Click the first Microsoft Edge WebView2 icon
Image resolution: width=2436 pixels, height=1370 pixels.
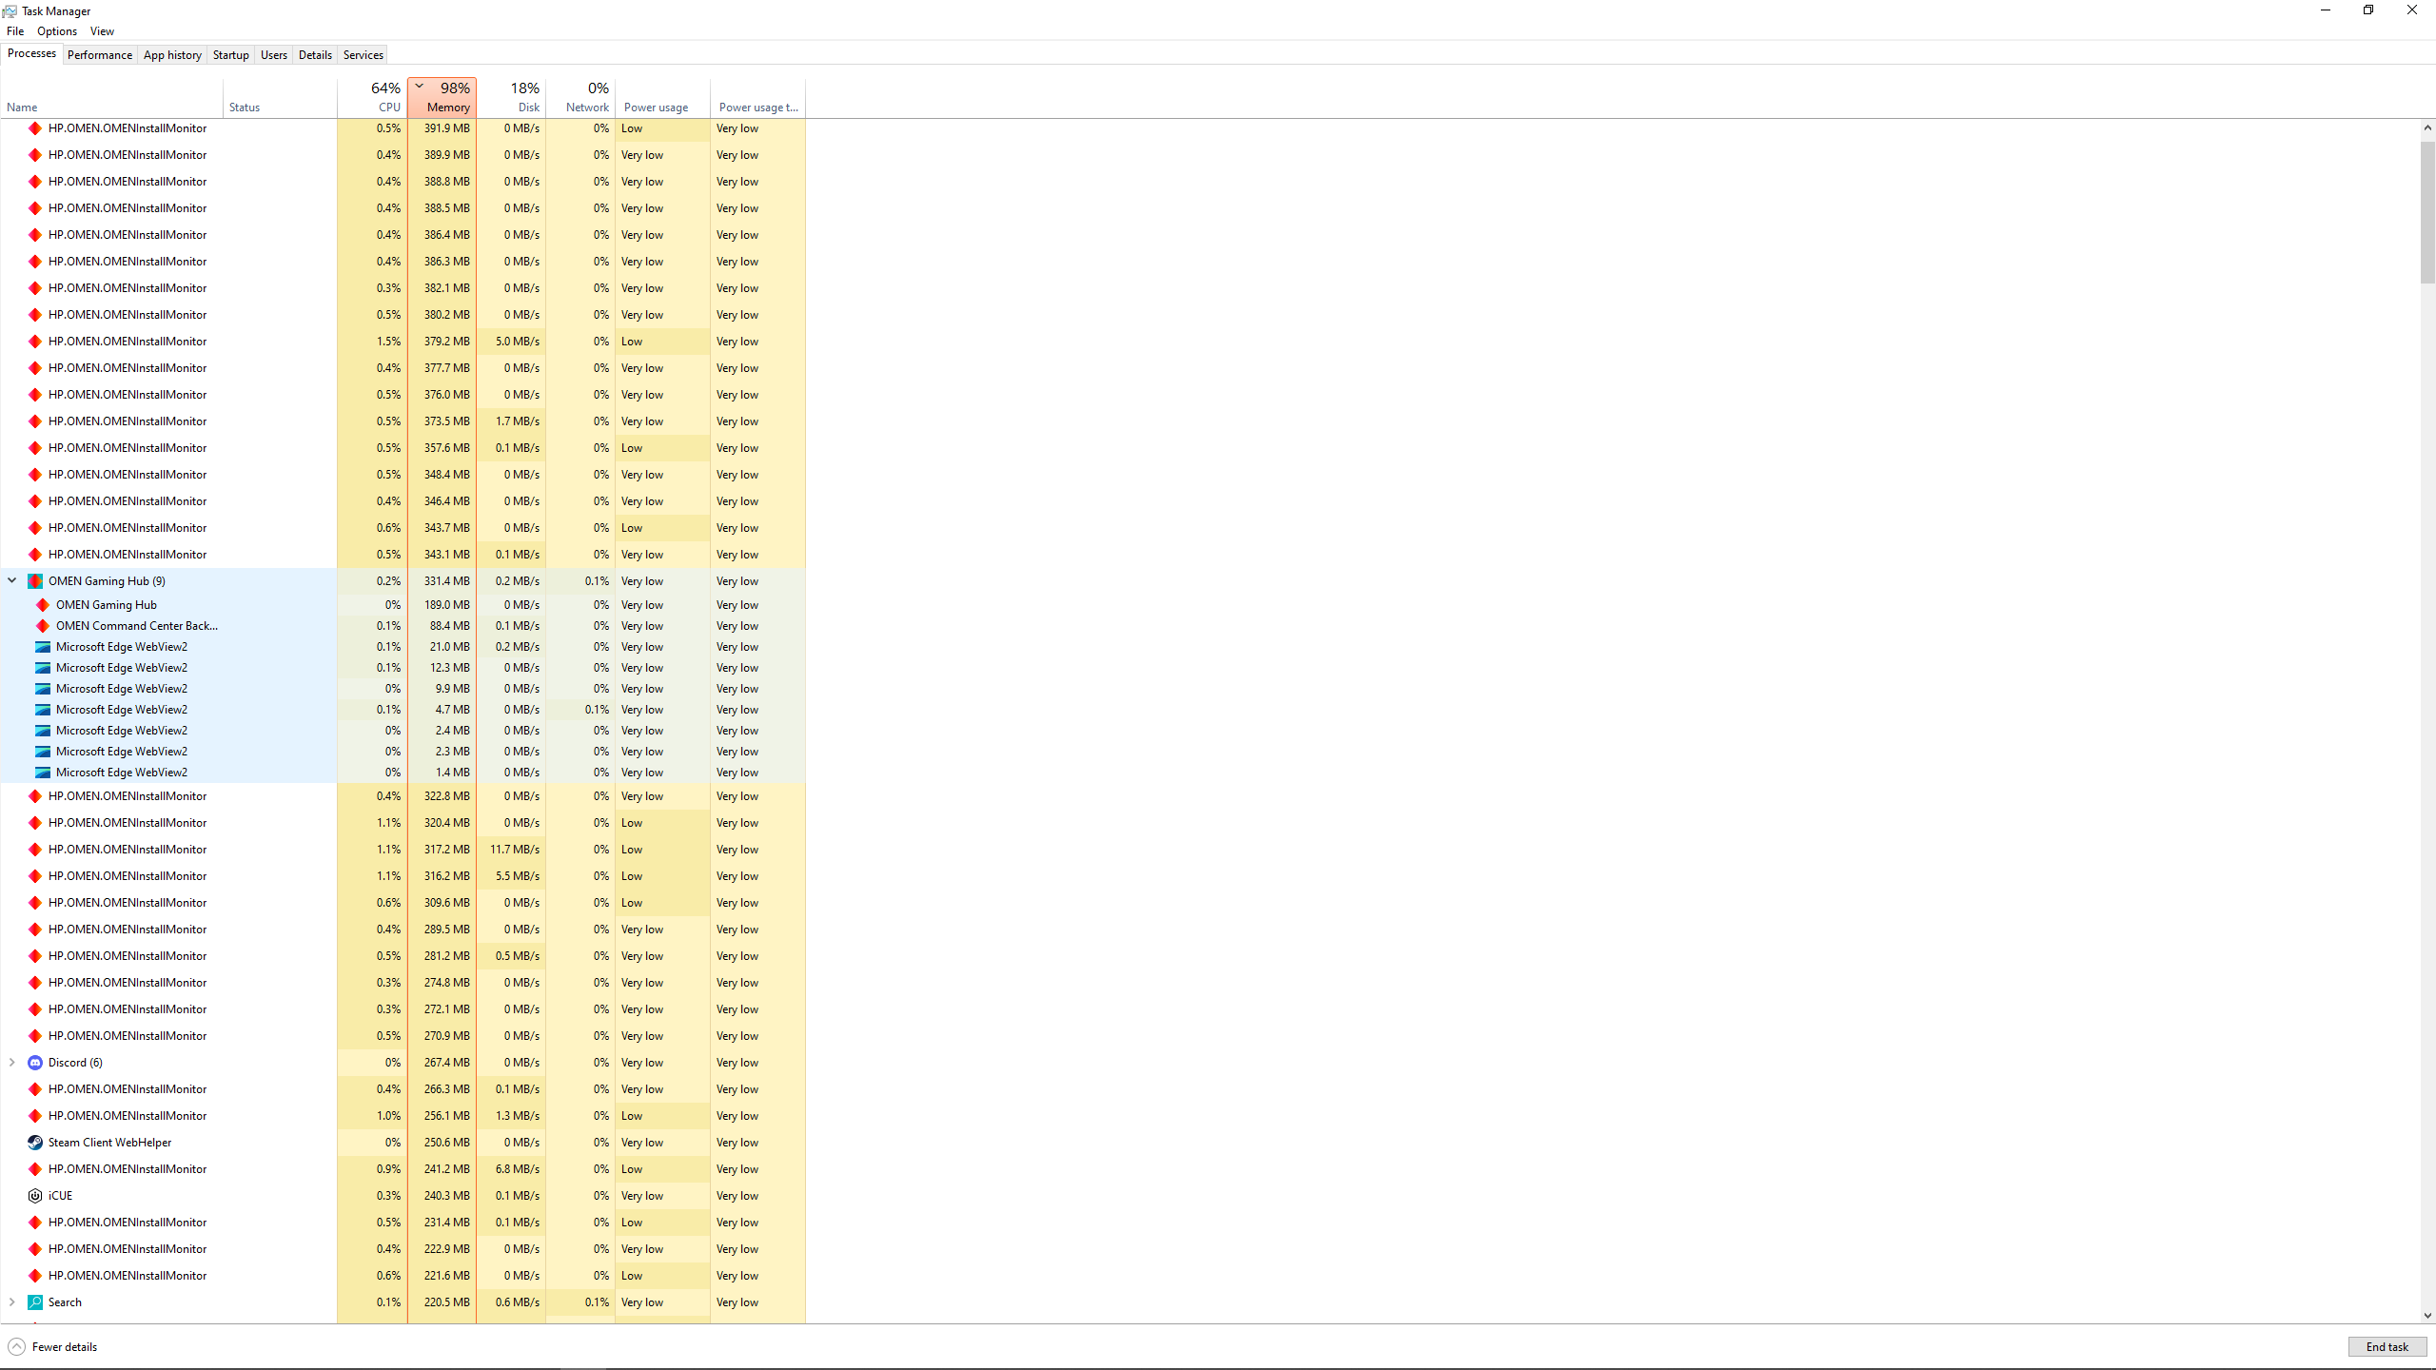coord(43,647)
